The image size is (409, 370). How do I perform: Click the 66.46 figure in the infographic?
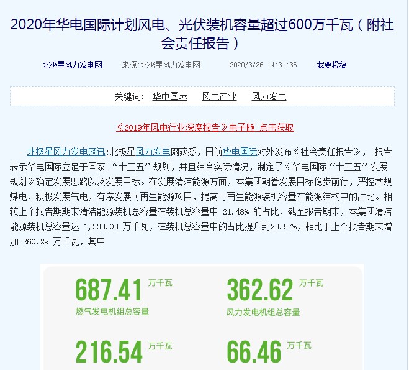click(254, 352)
